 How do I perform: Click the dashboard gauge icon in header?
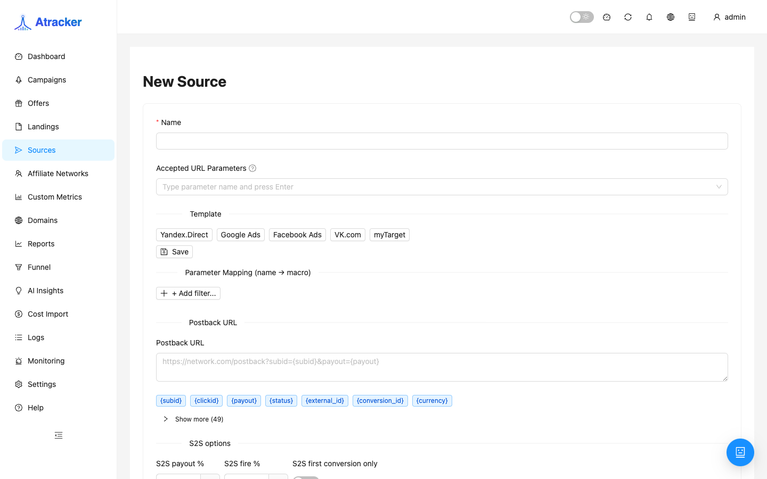click(x=607, y=17)
